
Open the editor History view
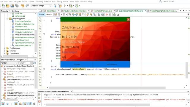click(49, 14)
